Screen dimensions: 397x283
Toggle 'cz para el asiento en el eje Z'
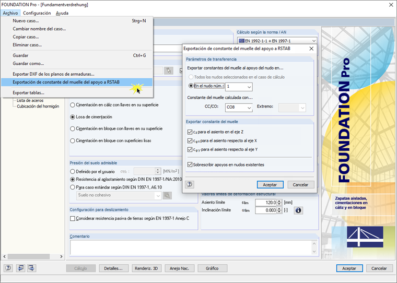coord(190,132)
